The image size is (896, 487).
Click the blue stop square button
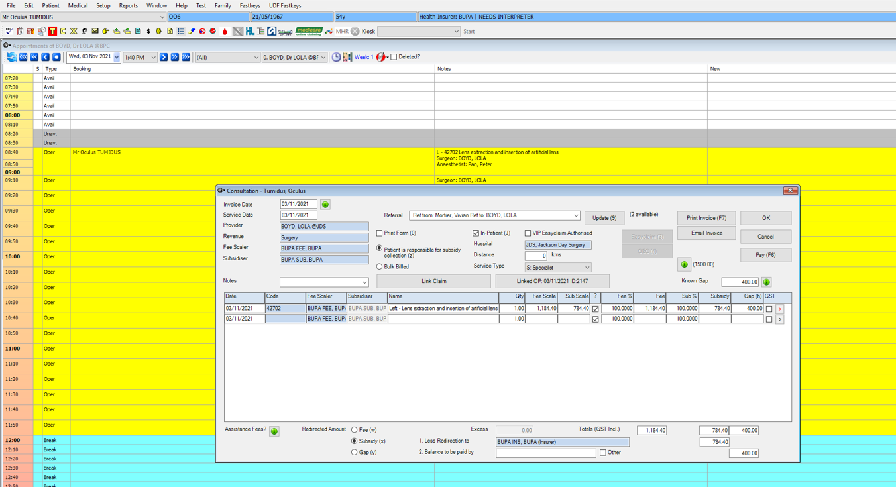[56, 57]
